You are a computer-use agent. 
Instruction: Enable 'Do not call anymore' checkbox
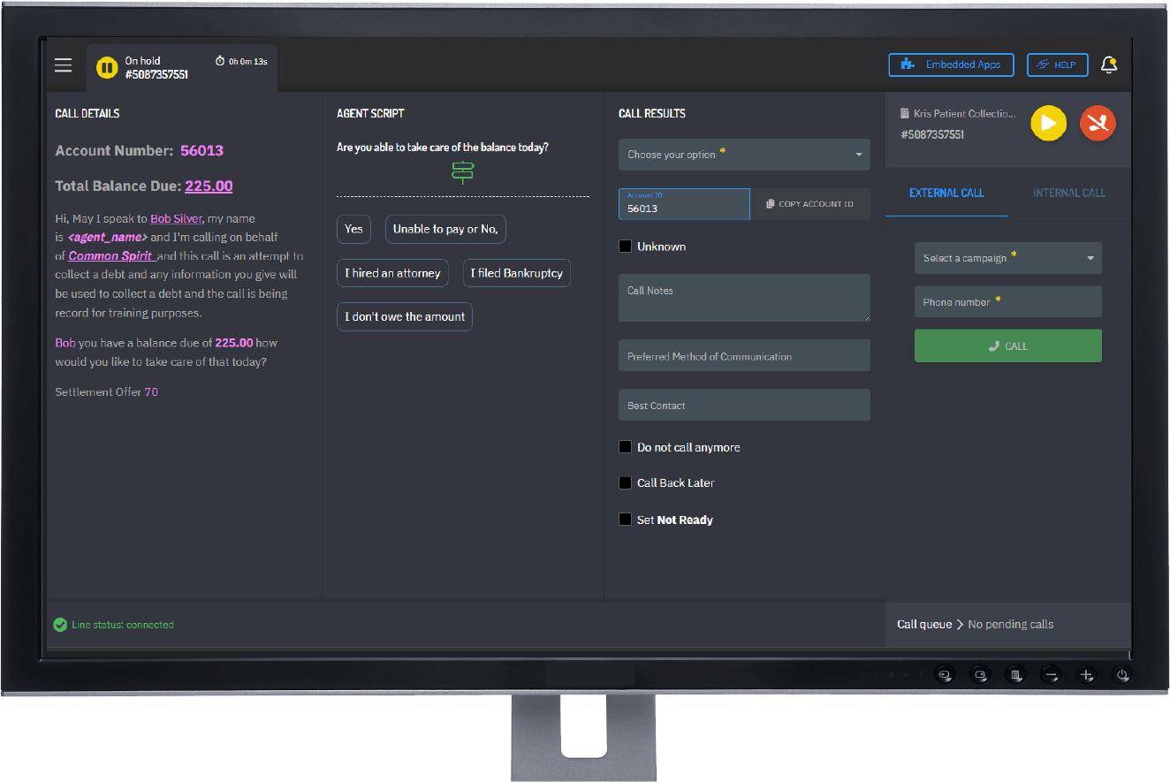tap(626, 447)
